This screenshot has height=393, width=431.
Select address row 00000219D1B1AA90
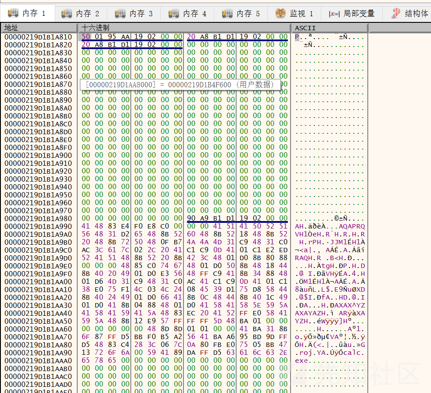point(38,353)
